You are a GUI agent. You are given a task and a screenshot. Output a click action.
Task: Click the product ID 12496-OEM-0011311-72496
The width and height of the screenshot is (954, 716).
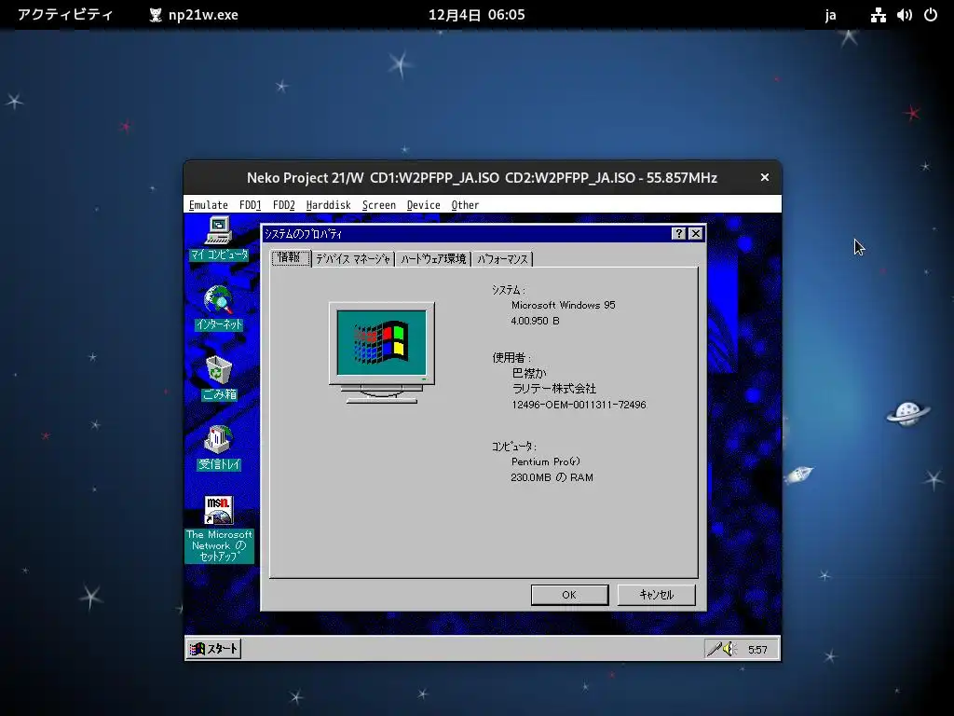tap(579, 405)
